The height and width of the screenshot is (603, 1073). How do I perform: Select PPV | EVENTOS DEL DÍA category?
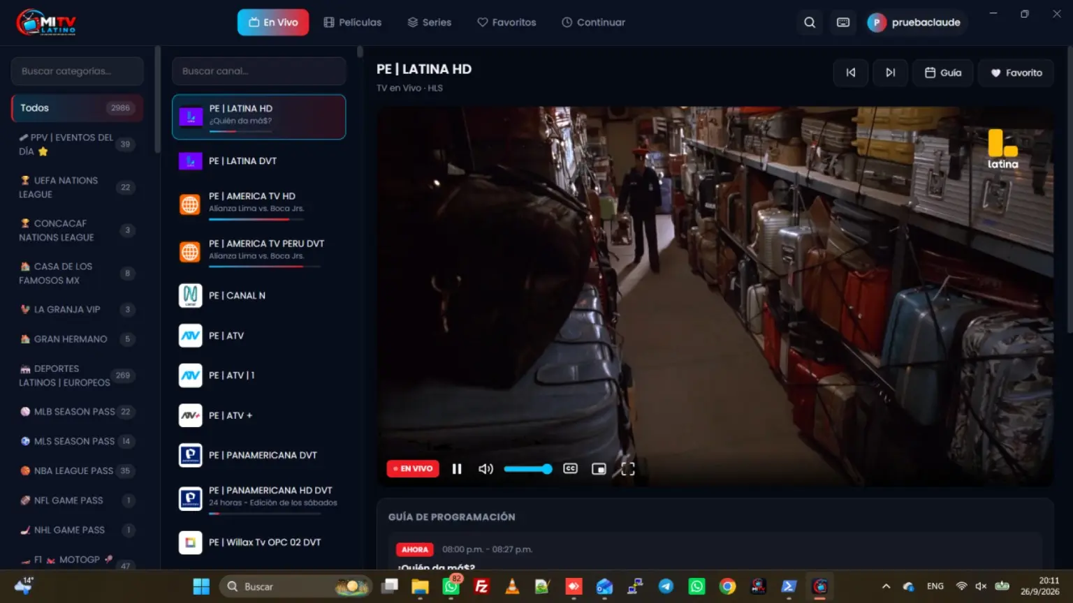[78, 144]
